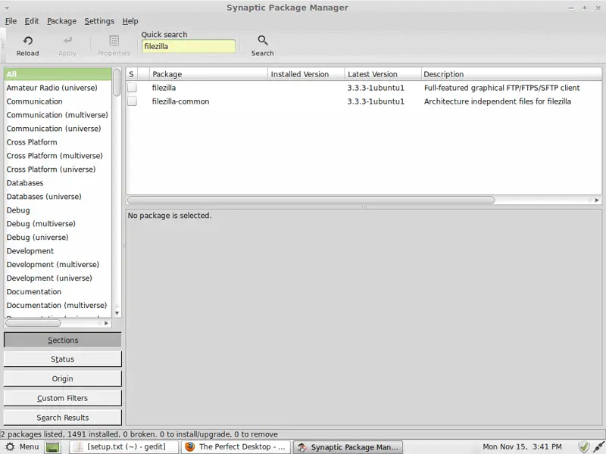Open the Package menu
Image resolution: width=606 pixels, height=454 pixels.
(61, 21)
